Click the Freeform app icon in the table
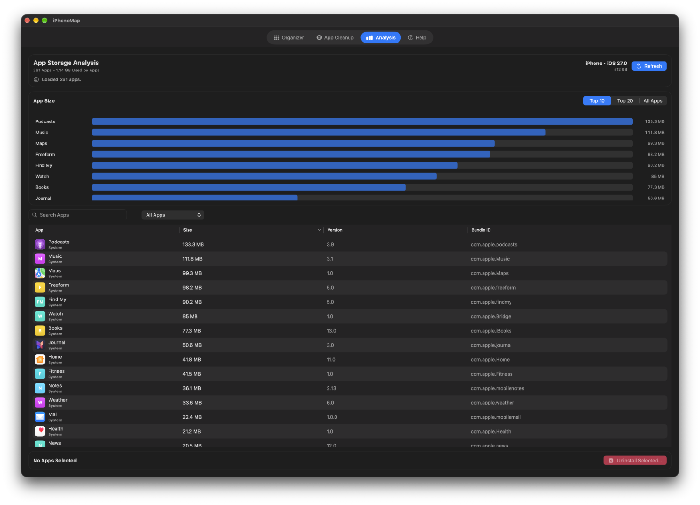This screenshot has height=505, width=700. (x=40, y=288)
